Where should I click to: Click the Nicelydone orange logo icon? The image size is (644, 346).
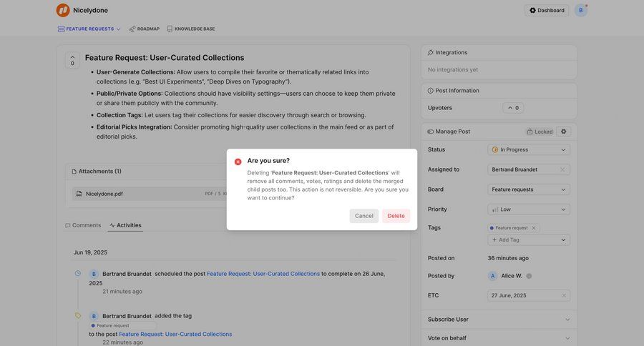coord(63,10)
